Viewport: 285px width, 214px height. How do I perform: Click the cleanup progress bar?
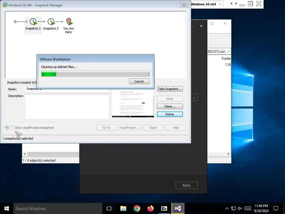(x=95, y=74)
